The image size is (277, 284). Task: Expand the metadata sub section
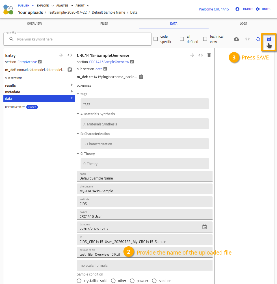pyautogui.click(x=39, y=92)
